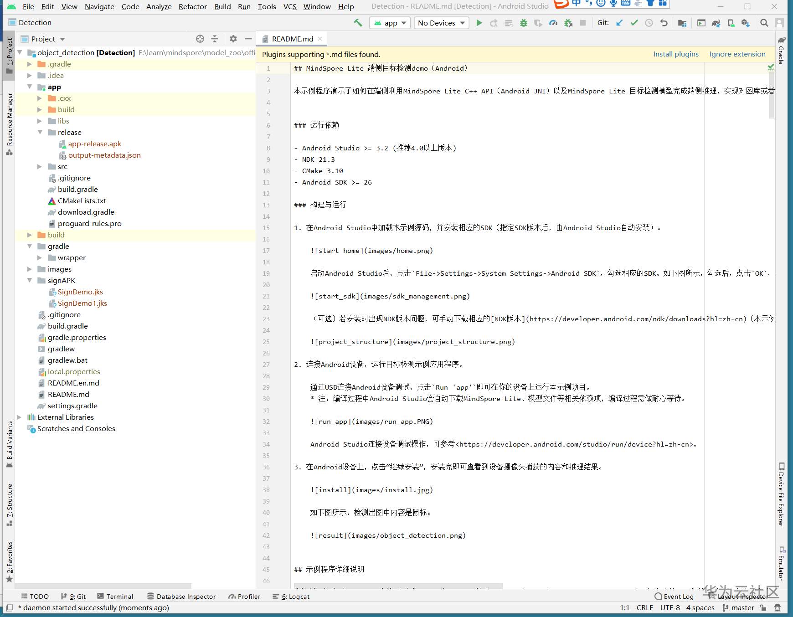
Task: Toggle the Device File Explorer panel
Action: pyautogui.click(x=781, y=494)
